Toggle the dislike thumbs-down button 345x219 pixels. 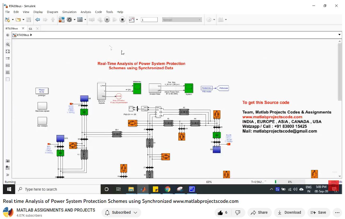(238, 212)
